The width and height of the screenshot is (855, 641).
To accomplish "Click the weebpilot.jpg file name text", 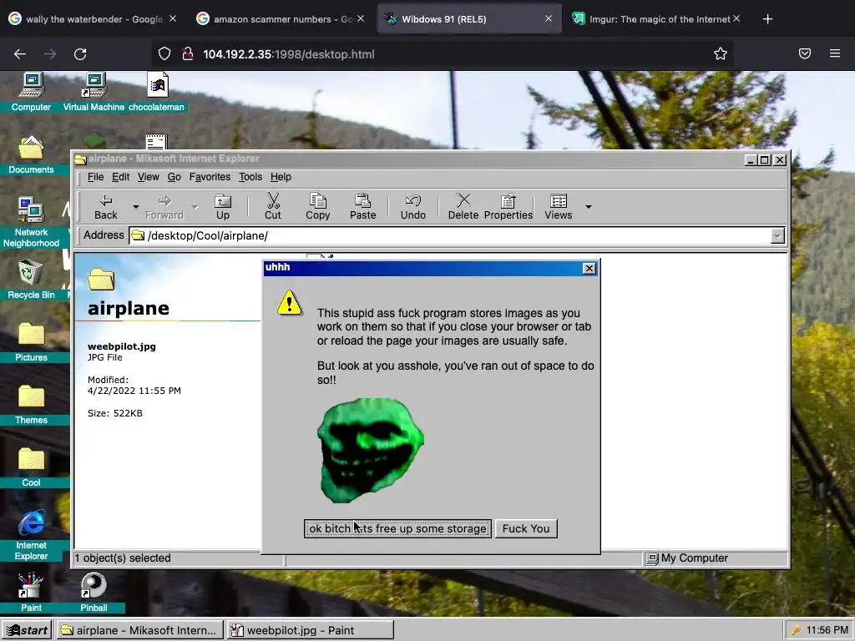I will (122, 346).
